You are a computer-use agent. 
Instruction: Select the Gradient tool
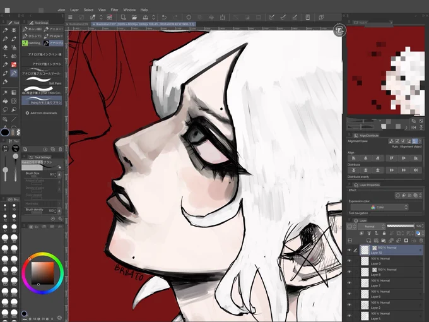[14, 93]
